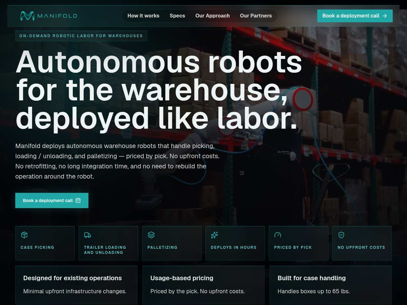Select the Designed for existing operations card
This screenshot has height=305, width=407.
tap(76, 285)
